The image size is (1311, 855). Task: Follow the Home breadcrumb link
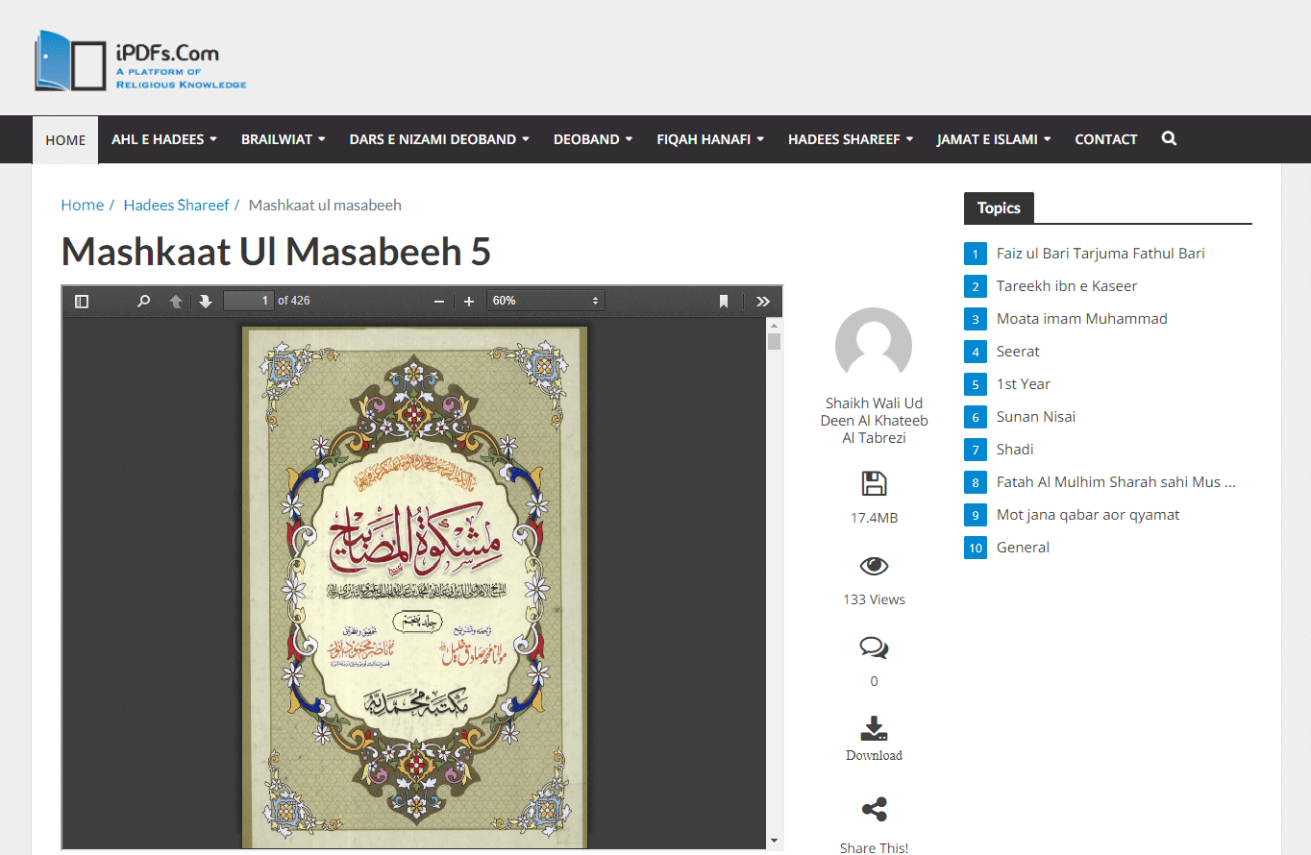(x=83, y=205)
